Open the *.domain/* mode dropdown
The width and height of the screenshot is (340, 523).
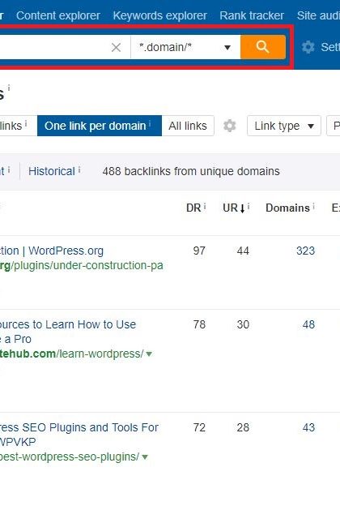point(185,47)
